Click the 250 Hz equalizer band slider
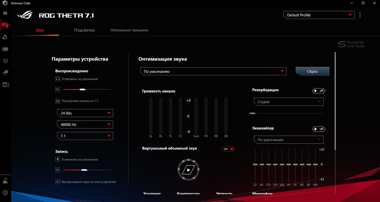Viewport: 380px width, 202px height. click(275, 164)
